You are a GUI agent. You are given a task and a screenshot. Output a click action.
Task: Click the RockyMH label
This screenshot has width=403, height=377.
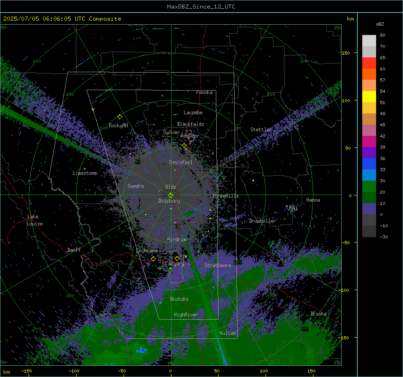pos(118,126)
